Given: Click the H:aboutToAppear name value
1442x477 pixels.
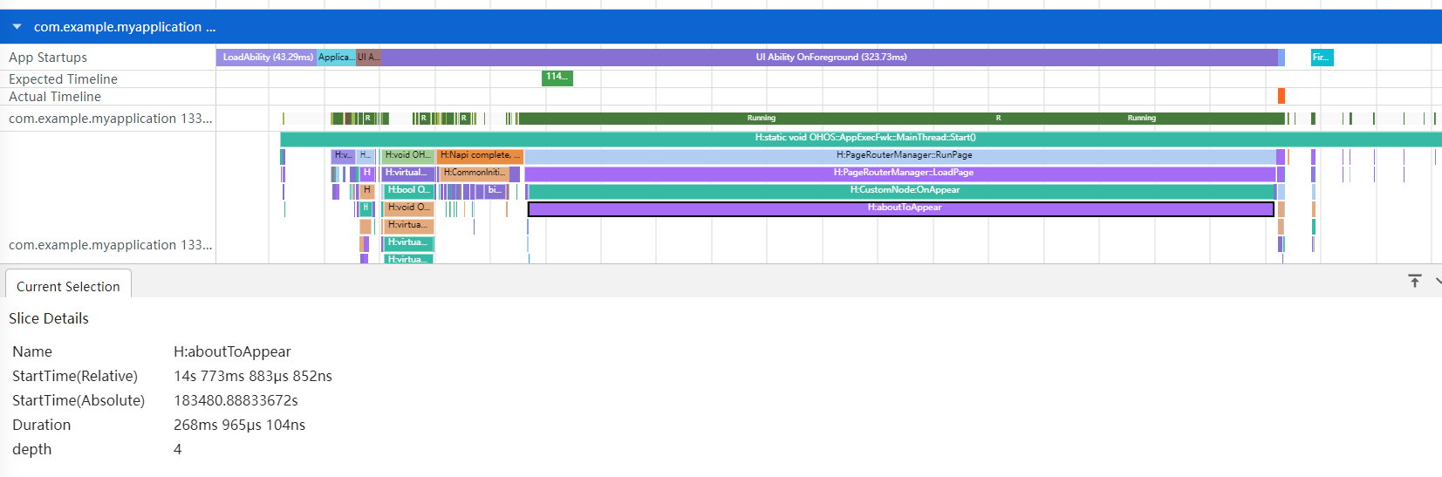Looking at the screenshot, I should (x=232, y=351).
